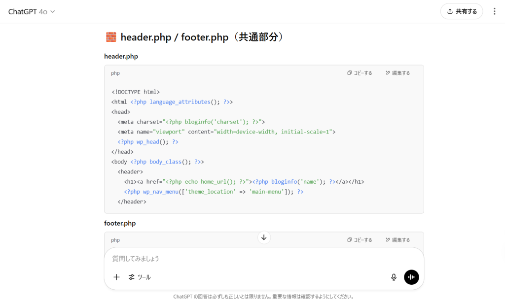The height and width of the screenshot is (302, 505).
Task: Copy the footer.php code block
Action: pyautogui.click(x=360, y=240)
